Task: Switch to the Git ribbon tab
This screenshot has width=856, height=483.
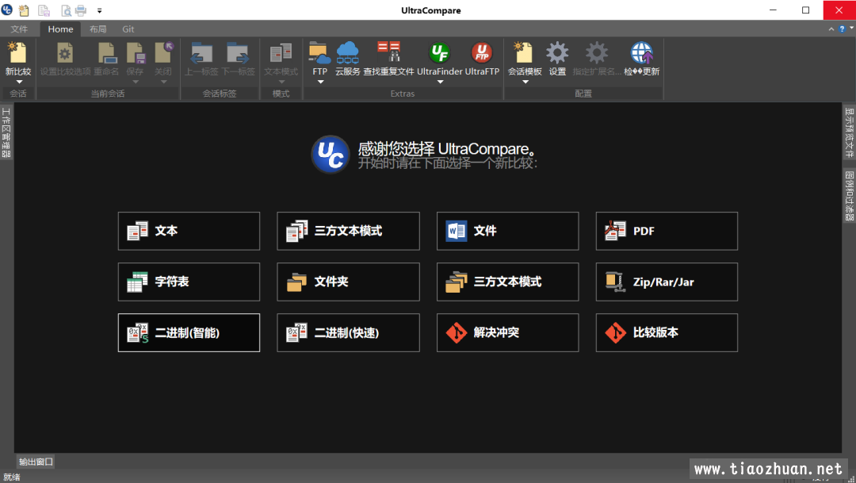Action: [128, 29]
